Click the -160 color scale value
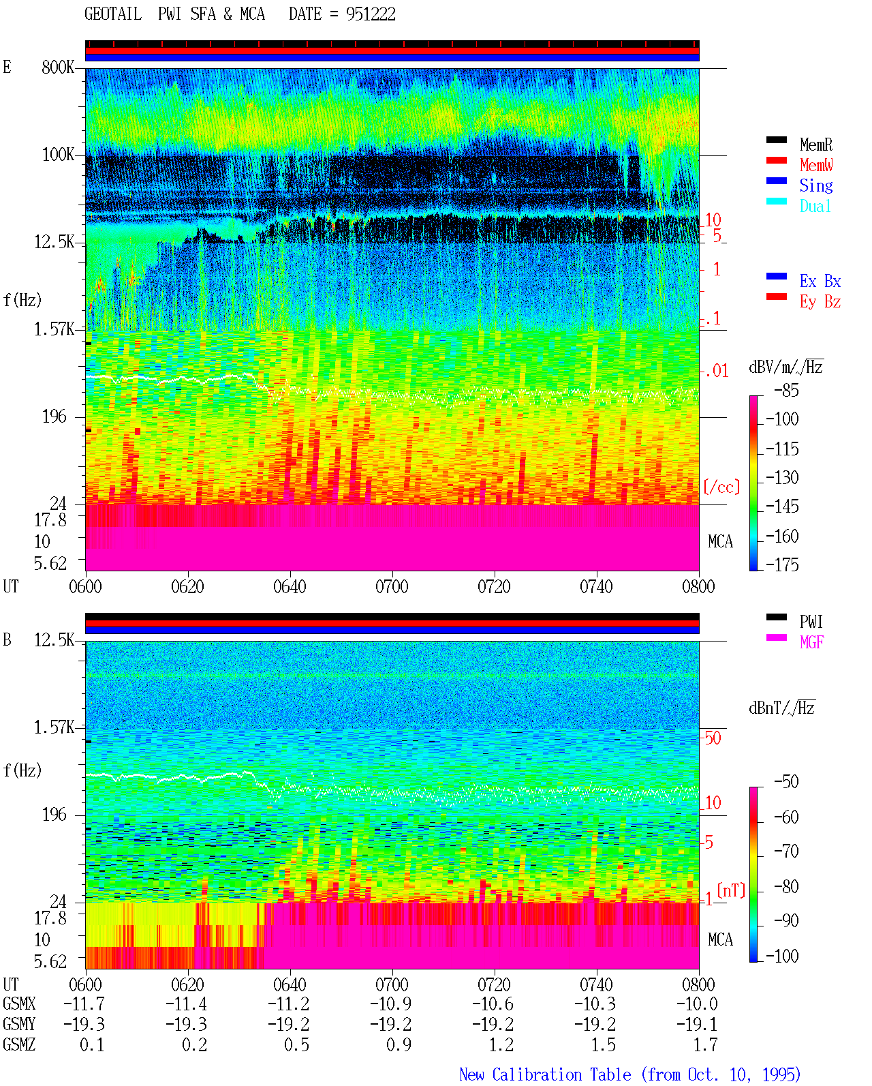The width and height of the screenshot is (872, 1086). point(782,536)
